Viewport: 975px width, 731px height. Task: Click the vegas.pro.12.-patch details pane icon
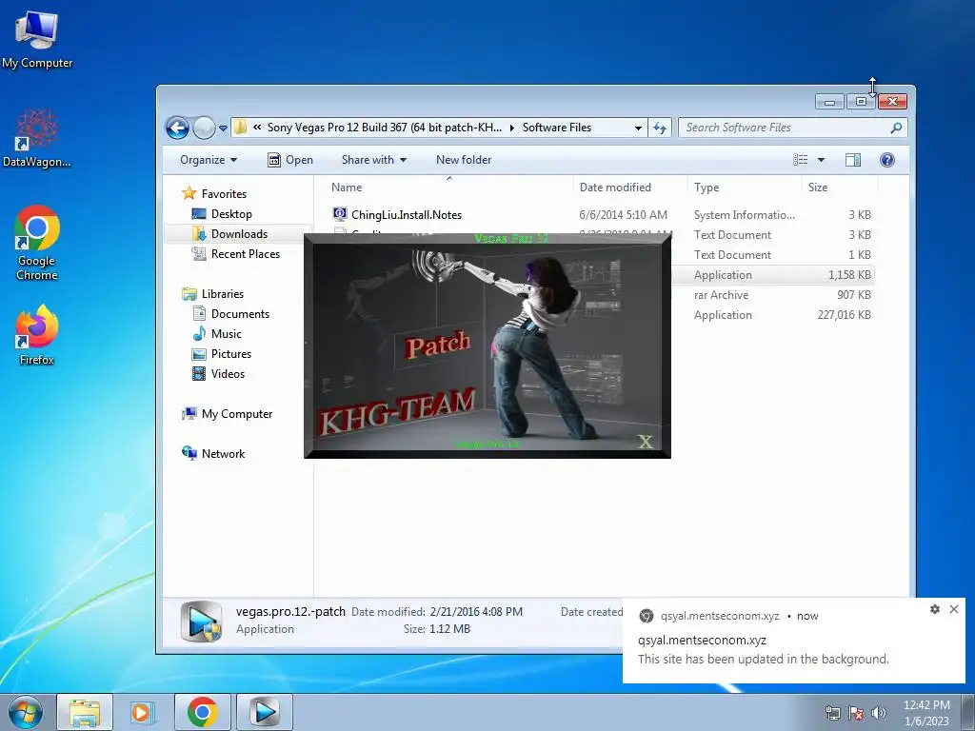(202, 621)
